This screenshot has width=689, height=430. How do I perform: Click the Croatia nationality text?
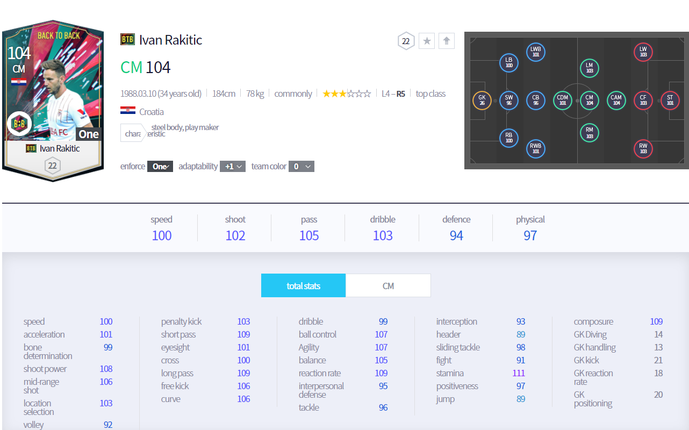(151, 112)
